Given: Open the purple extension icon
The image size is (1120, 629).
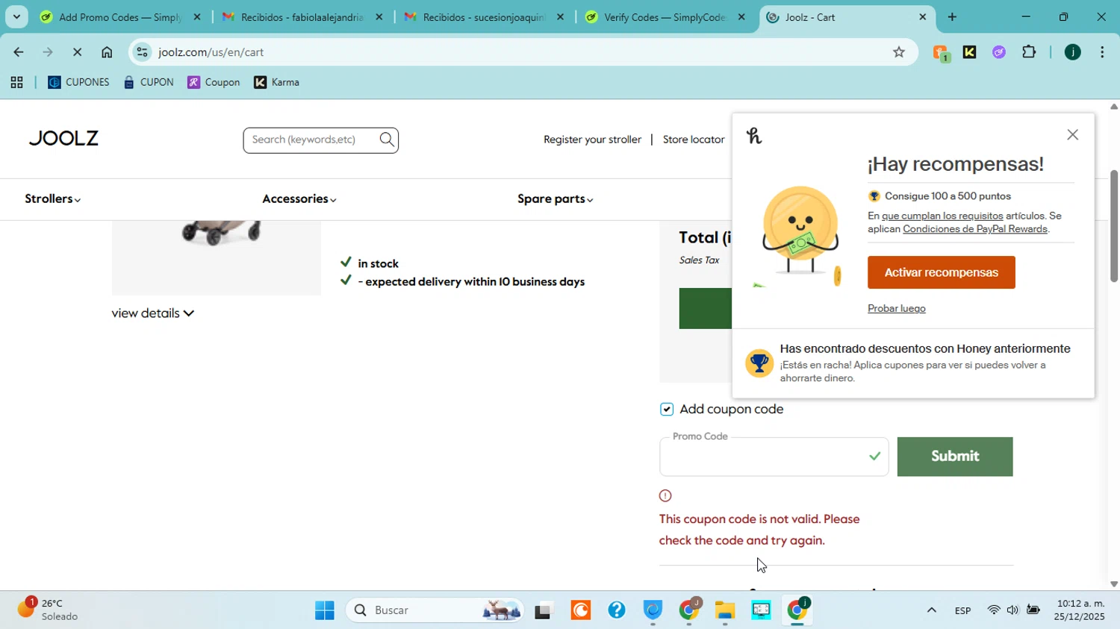Looking at the screenshot, I should [999, 52].
